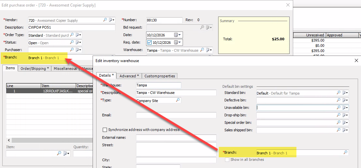Viewport: 361px width, 168px height.
Task: Click the Standard bin lookup magnifier
Action: (x=339, y=93)
